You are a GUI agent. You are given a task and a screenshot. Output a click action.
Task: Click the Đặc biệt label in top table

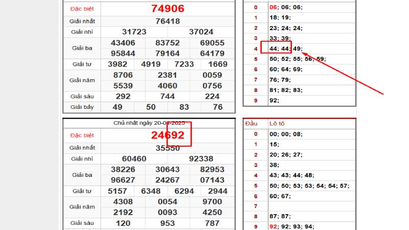pos(82,9)
